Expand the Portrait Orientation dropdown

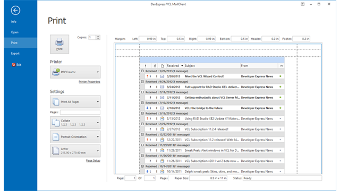[x=75, y=137]
